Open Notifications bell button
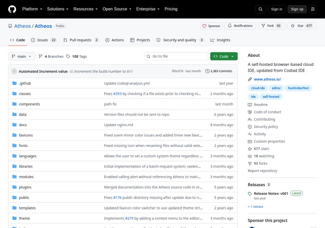Viewport: 325px width, 228px height. click(240, 26)
